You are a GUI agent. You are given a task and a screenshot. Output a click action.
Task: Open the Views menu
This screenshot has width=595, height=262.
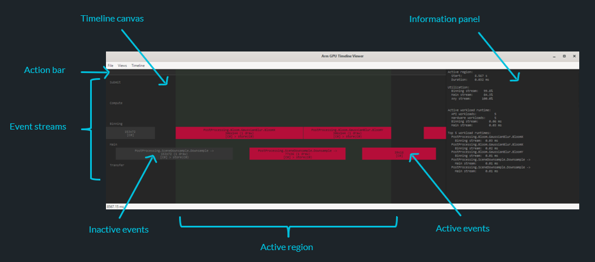122,66
